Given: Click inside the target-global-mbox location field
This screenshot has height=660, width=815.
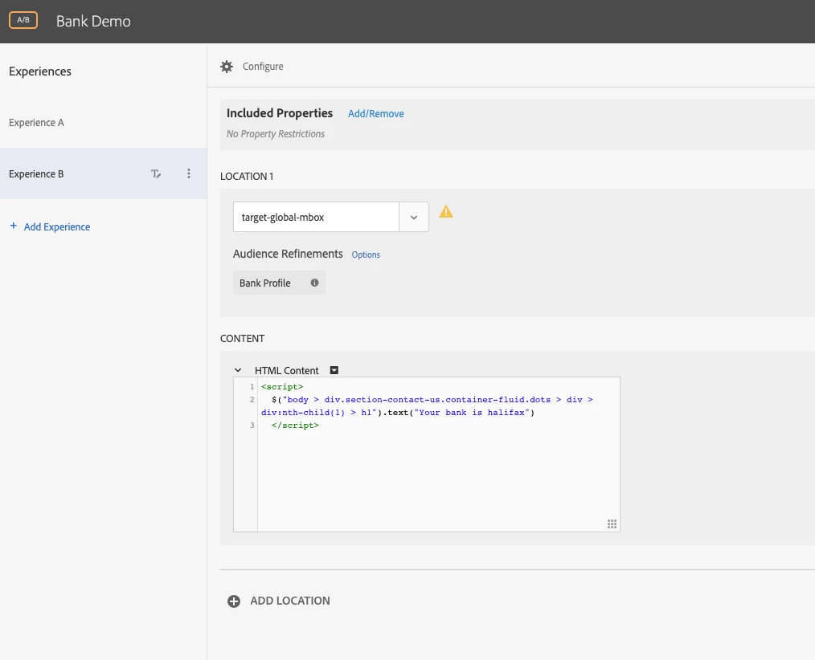Looking at the screenshot, I should click(316, 217).
